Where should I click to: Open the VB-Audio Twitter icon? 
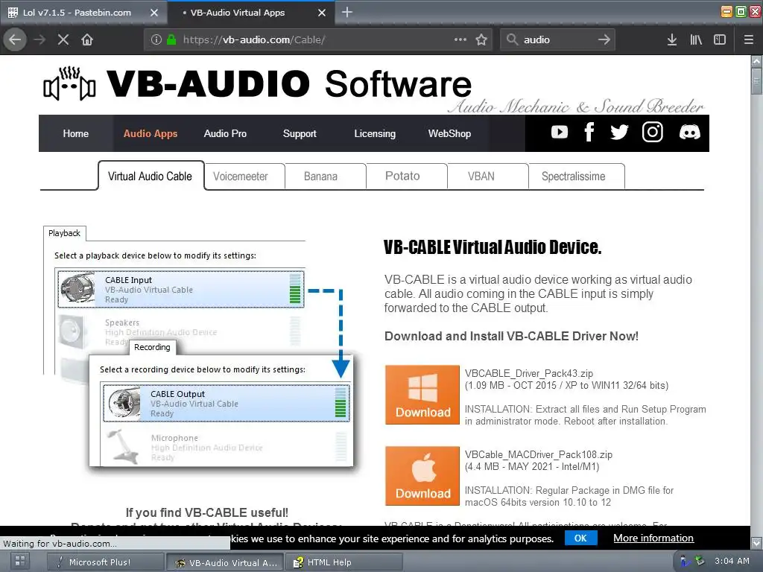point(619,132)
